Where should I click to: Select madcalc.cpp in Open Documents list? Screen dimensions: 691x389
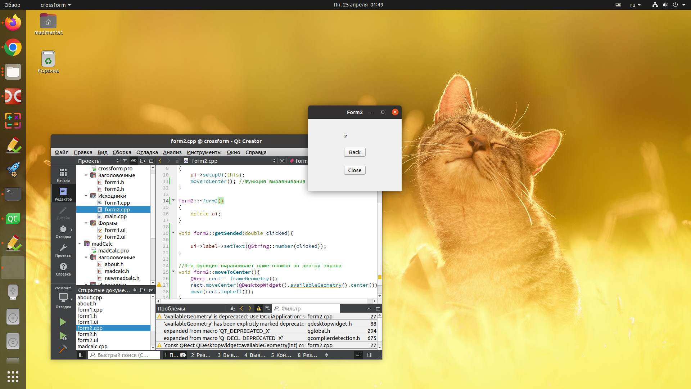point(92,346)
